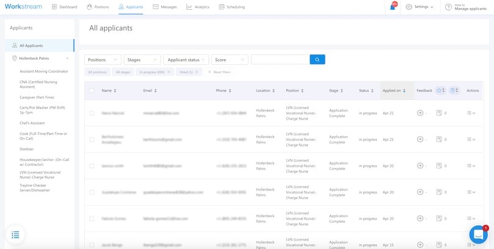Click the Reset filters button

(219, 72)
